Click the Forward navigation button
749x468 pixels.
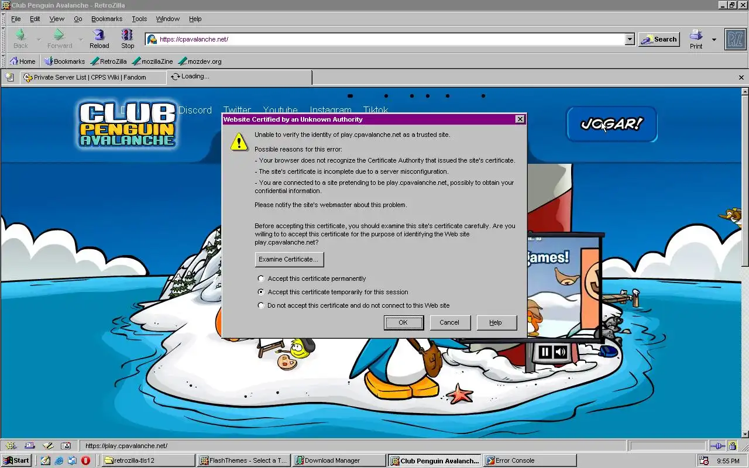coord(59,39)
